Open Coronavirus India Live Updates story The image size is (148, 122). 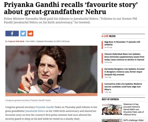coord(123,87)
